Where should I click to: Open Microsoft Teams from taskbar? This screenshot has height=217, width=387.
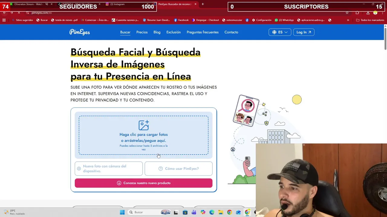194,212
